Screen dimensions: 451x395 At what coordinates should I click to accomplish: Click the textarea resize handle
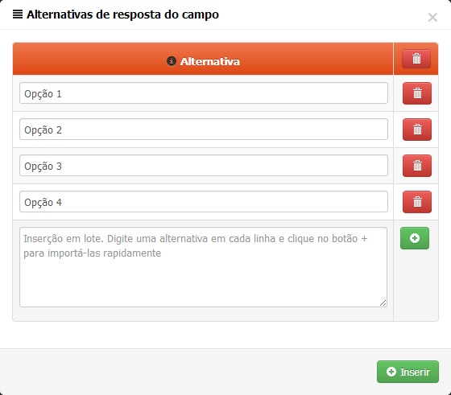[383, 303]
